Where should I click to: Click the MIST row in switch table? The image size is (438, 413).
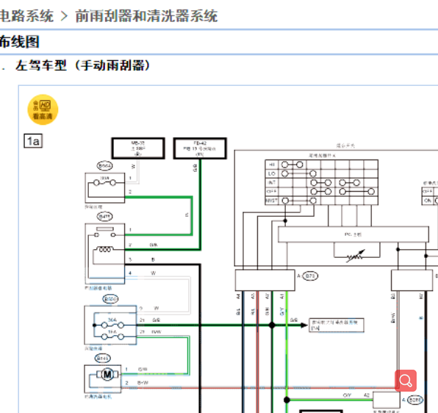click(321, 201)
